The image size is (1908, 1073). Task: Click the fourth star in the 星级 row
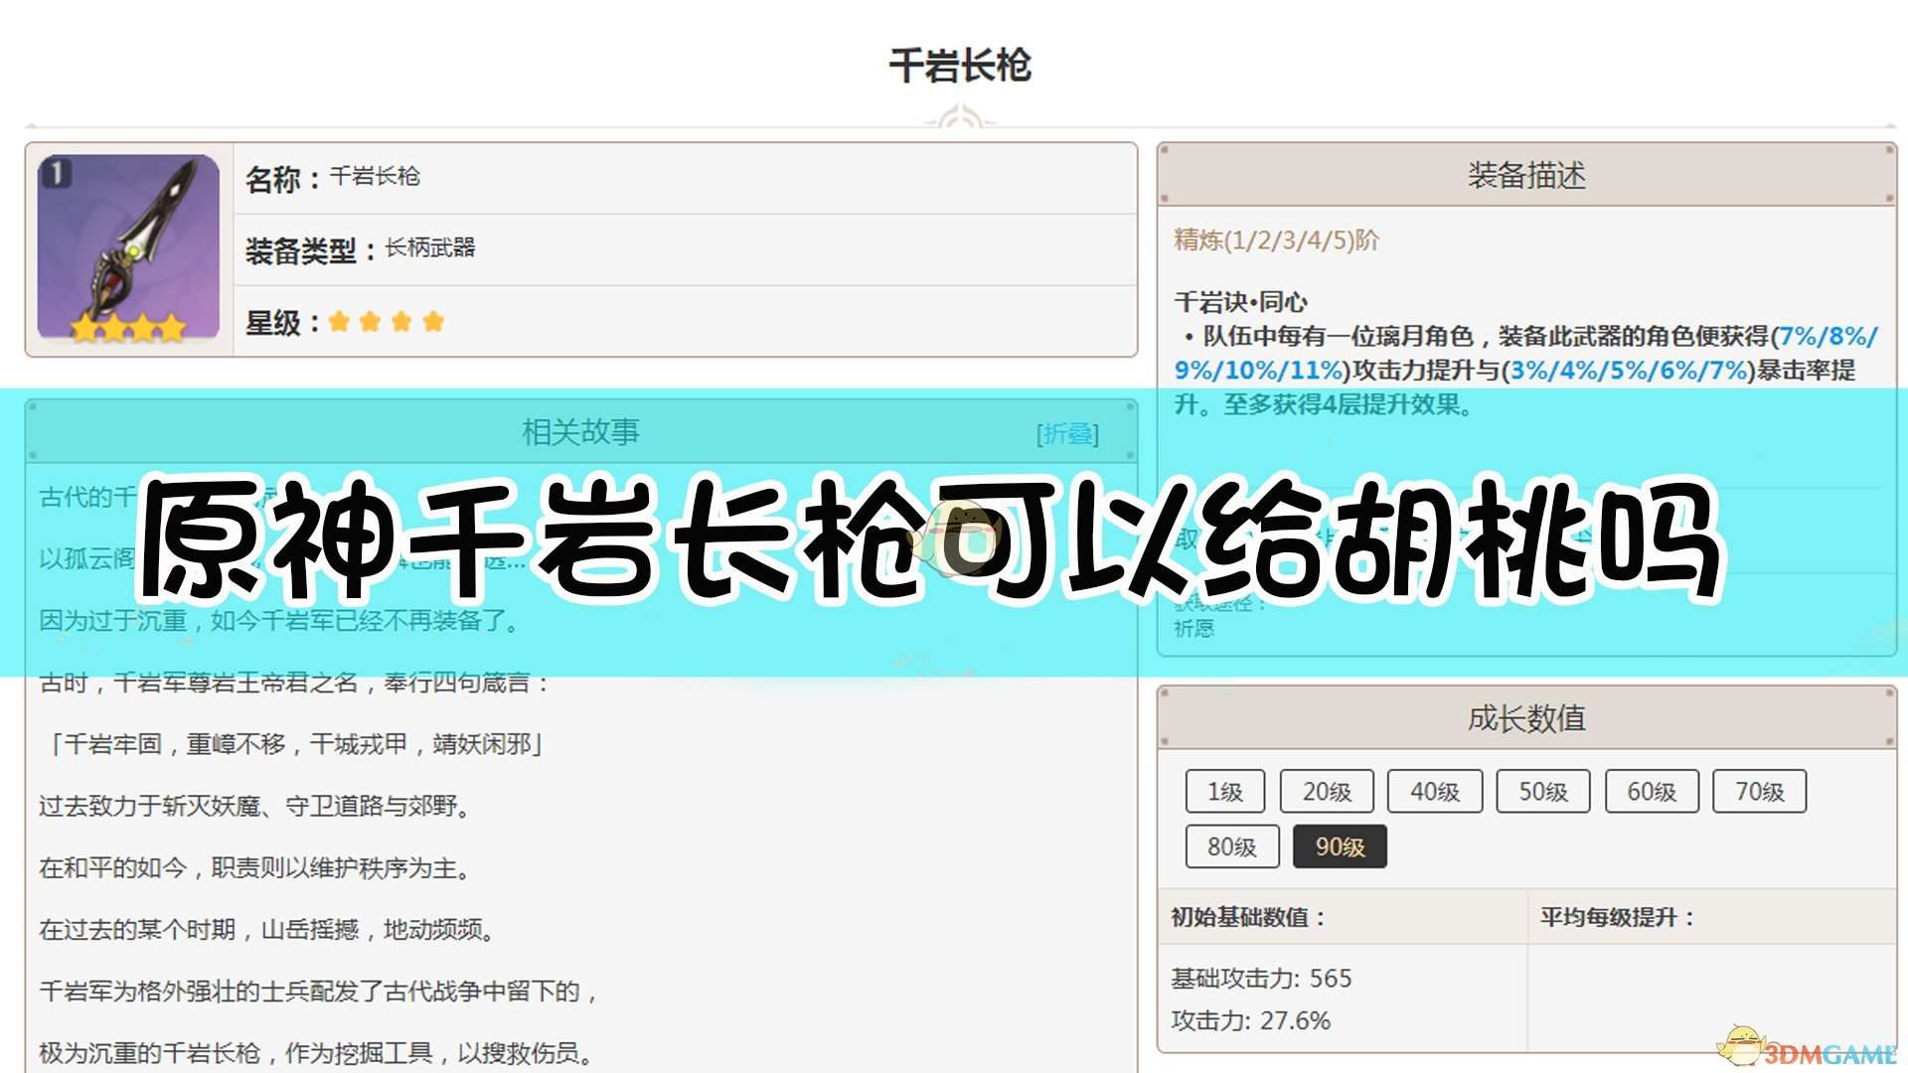point(433,321)
